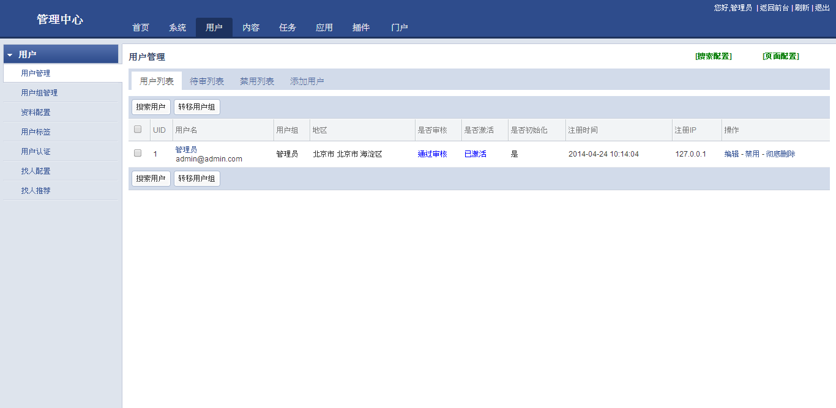Switch to the 禁用列表 tab
The width and height of the screenshot is (836, 408).
coord(257,81)
